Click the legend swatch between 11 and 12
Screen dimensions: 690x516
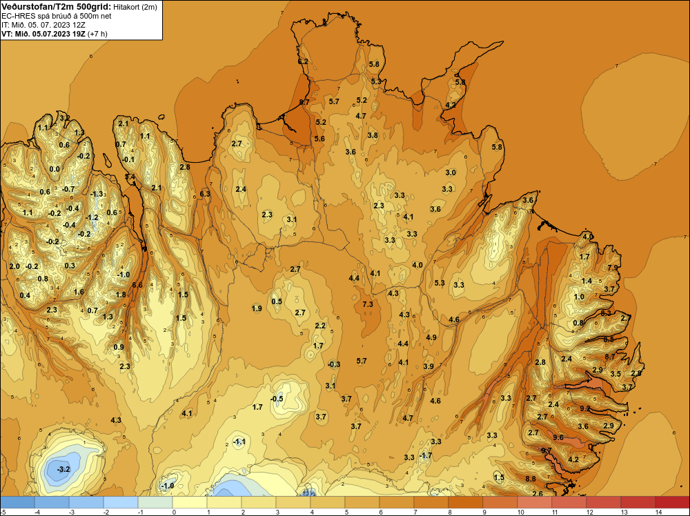pos(569,502)
